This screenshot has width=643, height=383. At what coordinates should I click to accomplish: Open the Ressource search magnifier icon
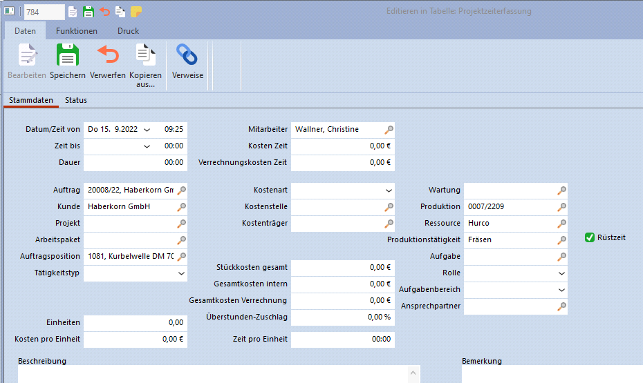click(x=562, y=223)
